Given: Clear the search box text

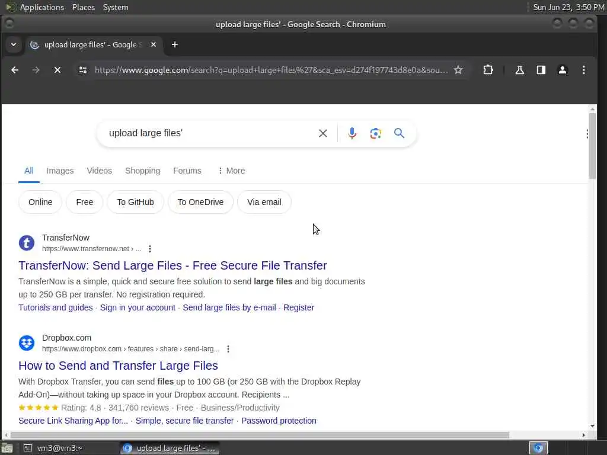Looking at the screenshot, I should tap(323, 133).
